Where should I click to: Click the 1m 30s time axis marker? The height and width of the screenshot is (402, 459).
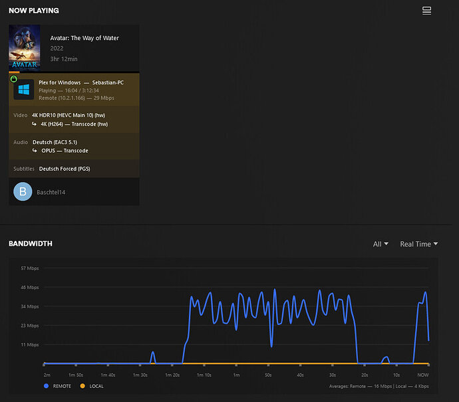click(x=140, y=375)
